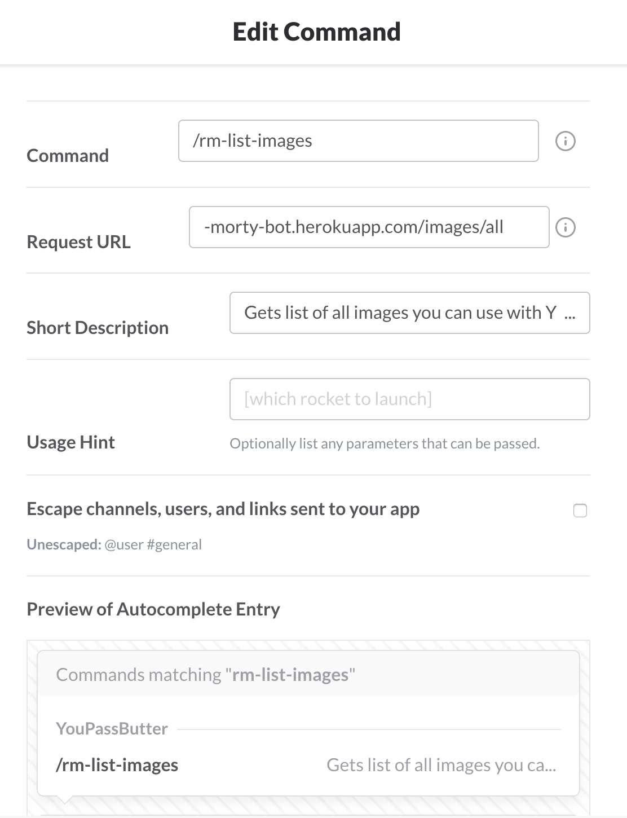Image resolution: width=627 pixels, height=818 pixels.
Task: Click the Short Description label
Action: (x=98, y=328)
